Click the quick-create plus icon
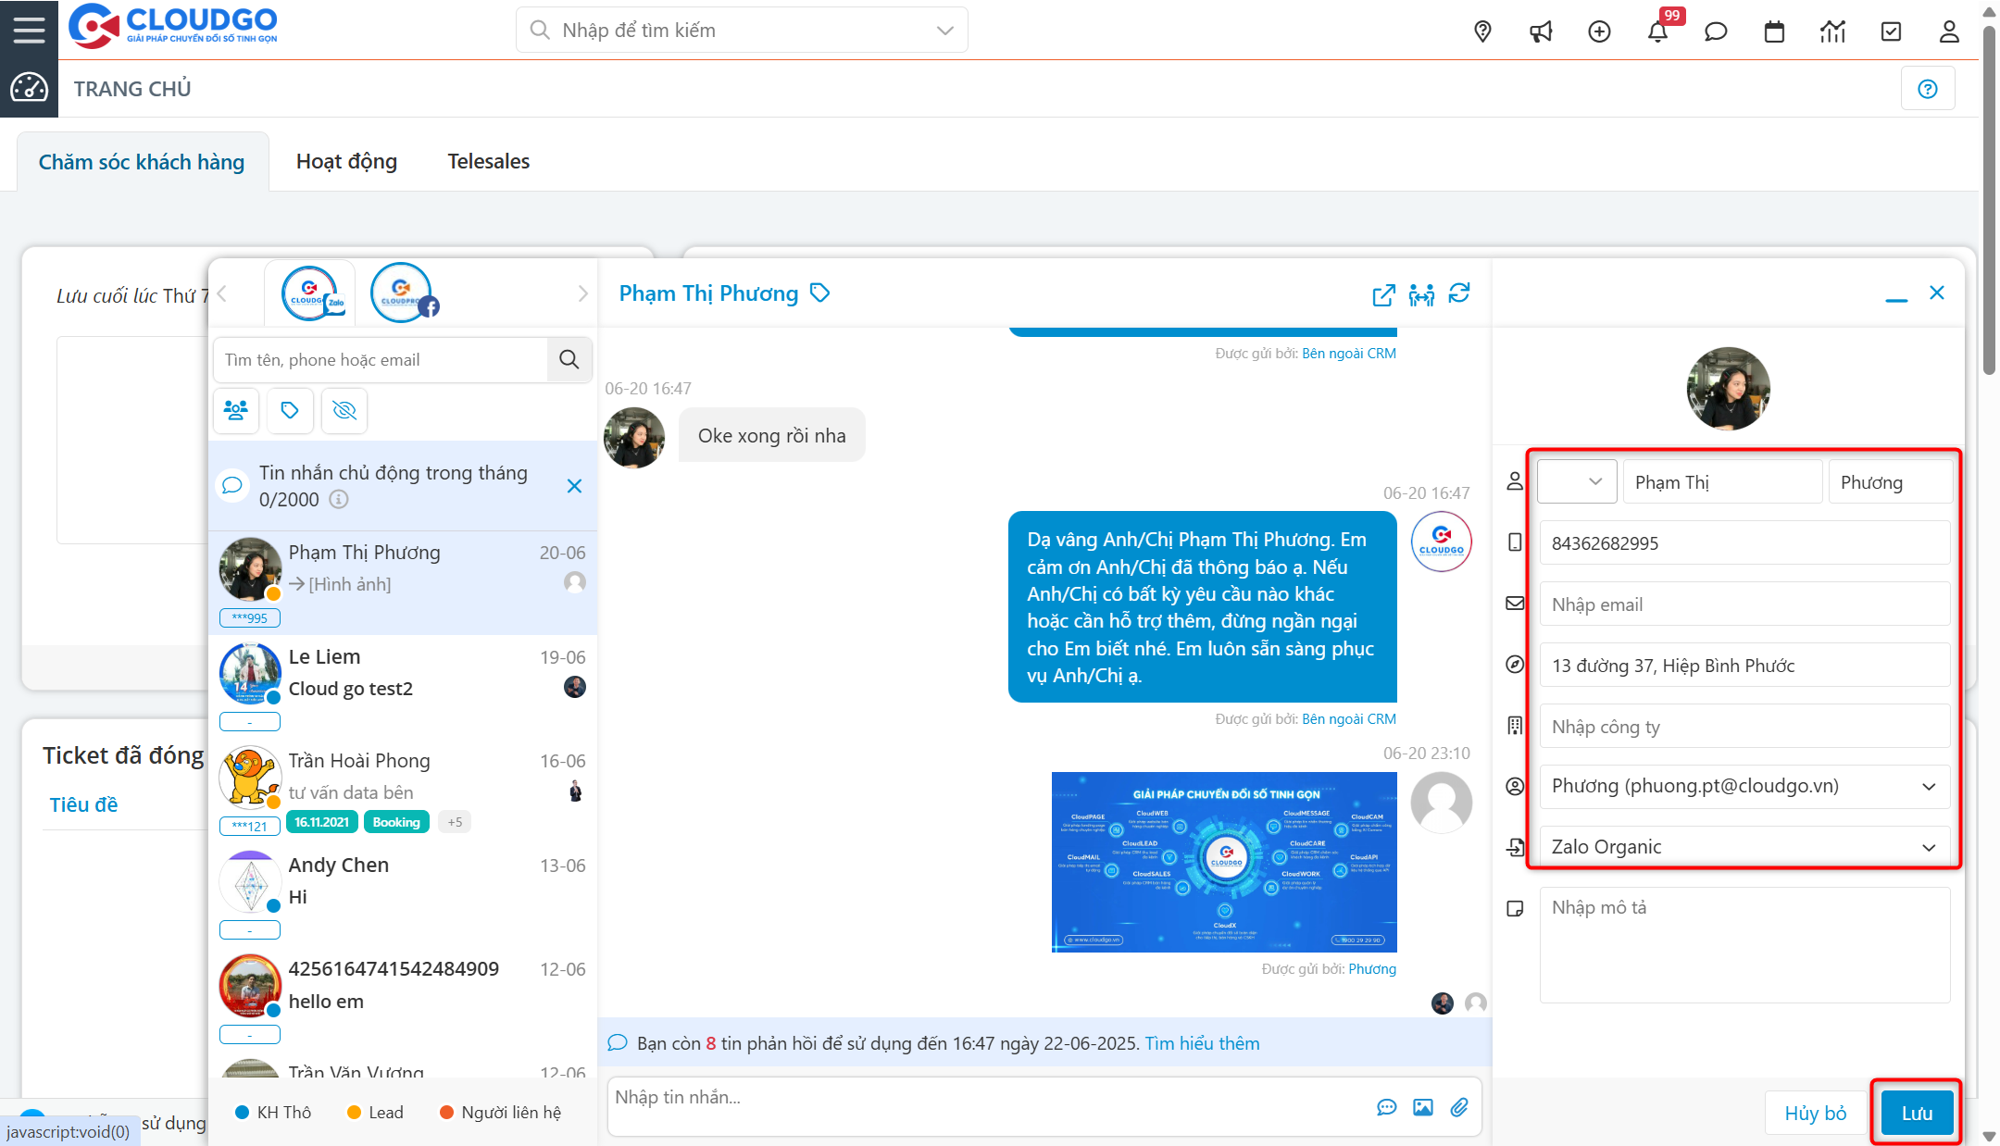 point(1599,31)
